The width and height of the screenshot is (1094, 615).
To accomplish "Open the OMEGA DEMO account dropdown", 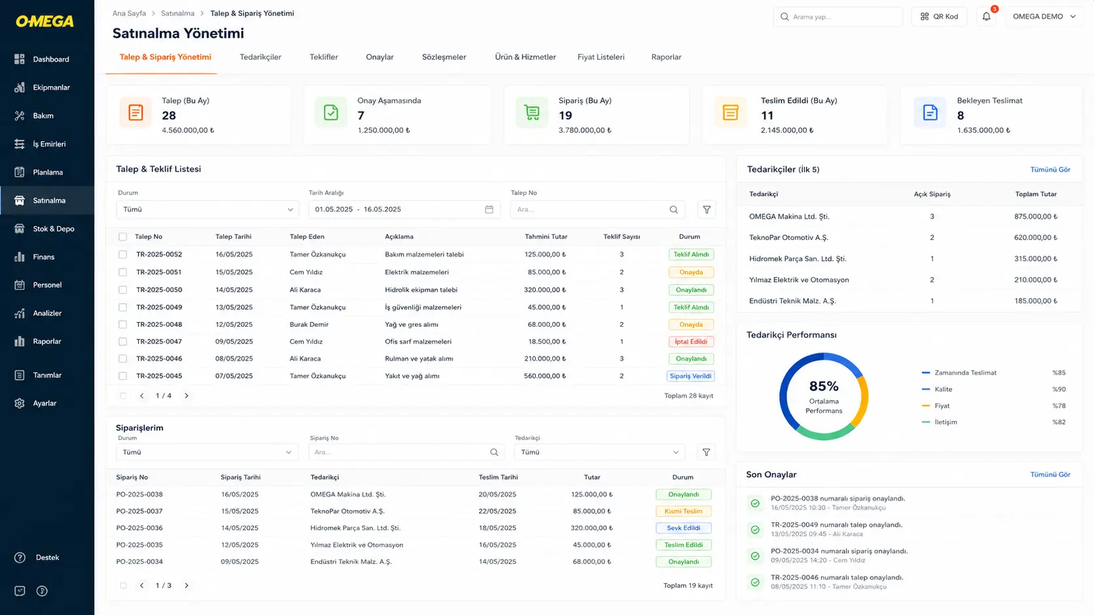I will (1044, 16).
